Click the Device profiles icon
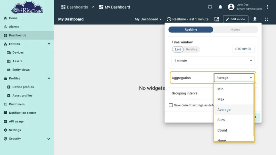276x155 pixels. coord(9,87)
